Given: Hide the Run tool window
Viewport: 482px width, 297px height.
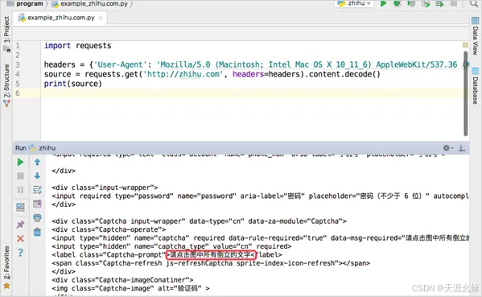Looking at the screenshot, I should click(461, 148).
